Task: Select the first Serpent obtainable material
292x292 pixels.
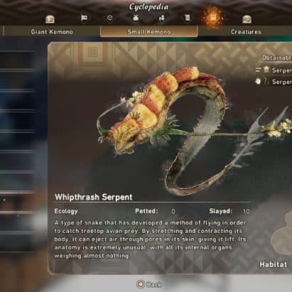Action: (x=274, y=70)
